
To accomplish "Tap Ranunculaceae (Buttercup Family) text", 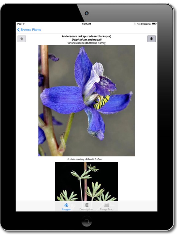I will pyautogui.click(x=87, y=43).
